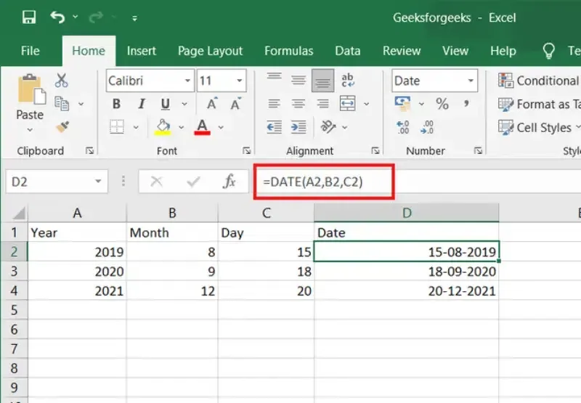Toggle Italic formatting
This screenshot has height=403, width=581.
[x=141, y=104]
